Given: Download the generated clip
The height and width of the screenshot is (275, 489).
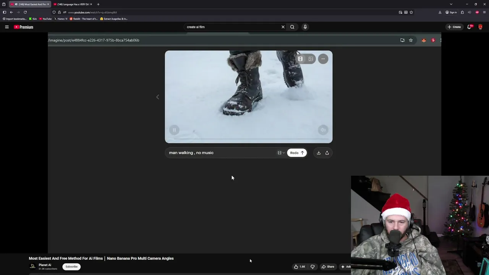Looking at the screenshot, I should [x=319, y=153].
